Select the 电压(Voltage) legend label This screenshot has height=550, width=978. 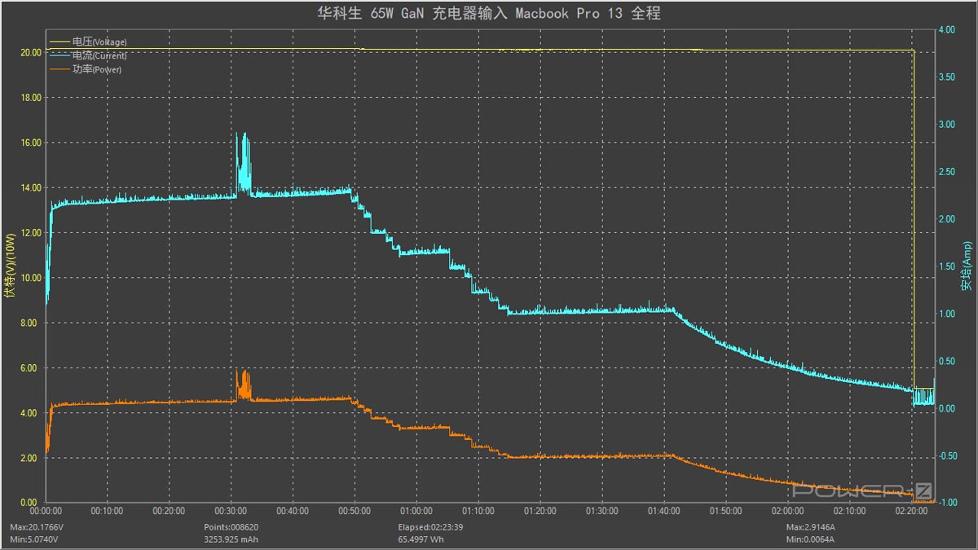99,42
